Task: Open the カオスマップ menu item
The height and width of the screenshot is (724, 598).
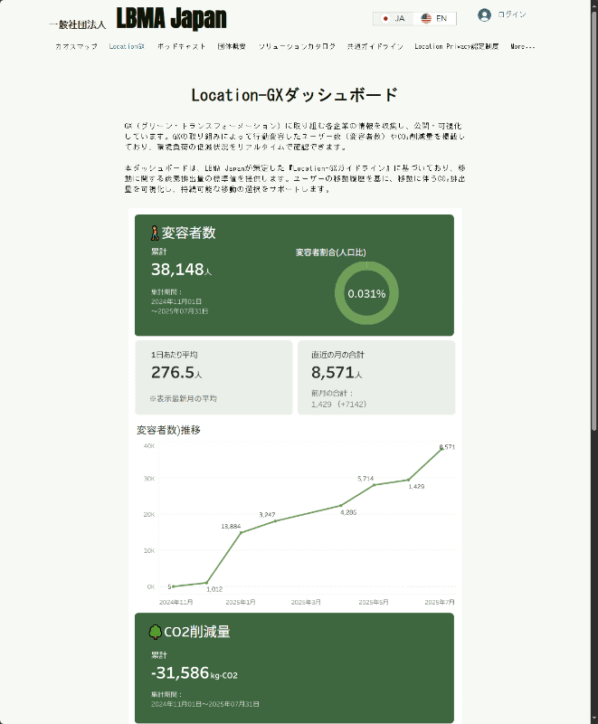Action: click(x=76, y=47)
